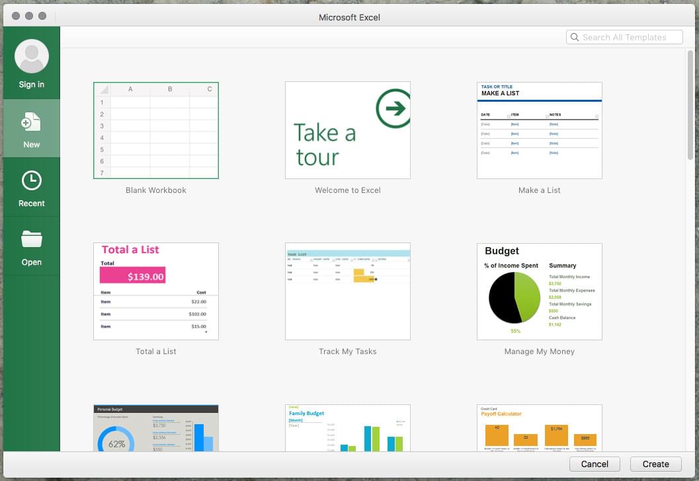Pick the Family Budget template thumbnail
Image resolution: width=699 pixels, height=481 pixels.
[348, 428]
